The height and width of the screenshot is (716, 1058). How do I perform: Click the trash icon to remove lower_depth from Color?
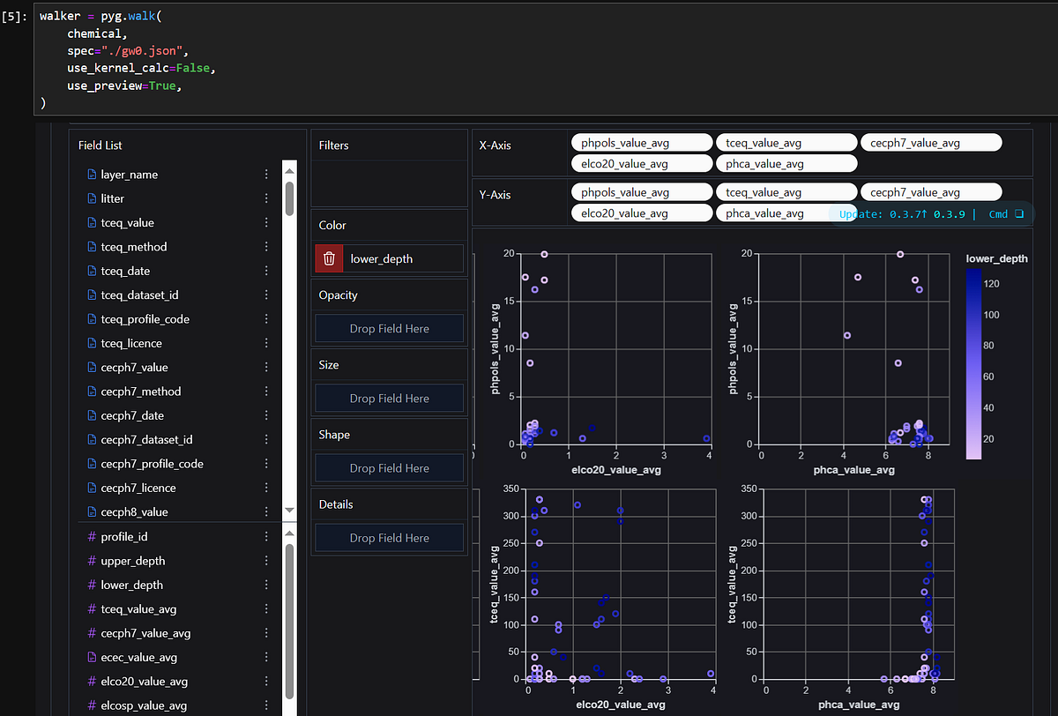pos(329,258)
